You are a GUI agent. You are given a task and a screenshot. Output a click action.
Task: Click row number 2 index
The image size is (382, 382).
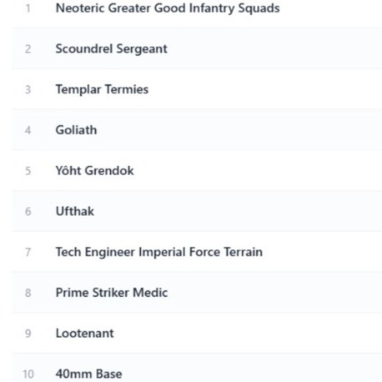pos(28,49)
